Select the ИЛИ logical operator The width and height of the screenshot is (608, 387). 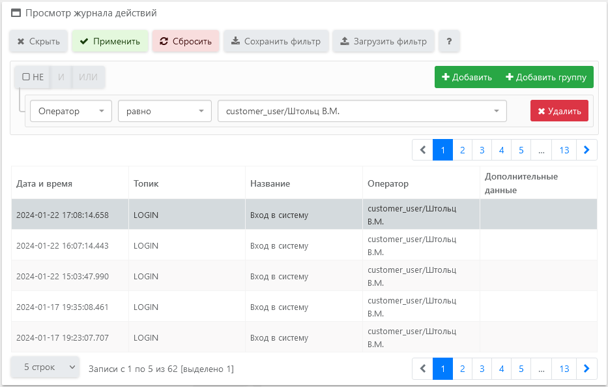pyautogui.click(x=88, y=77)
